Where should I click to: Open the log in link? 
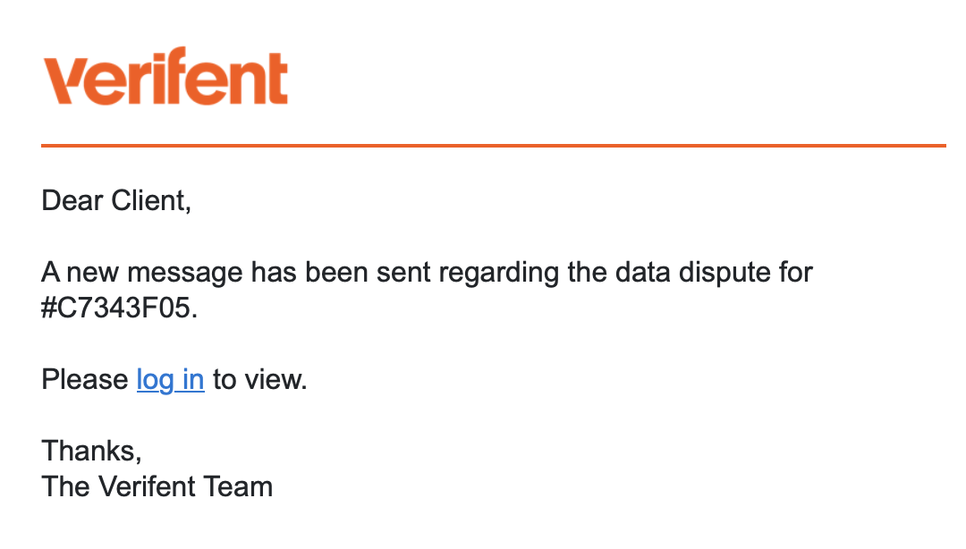click(x=170, y=380)
